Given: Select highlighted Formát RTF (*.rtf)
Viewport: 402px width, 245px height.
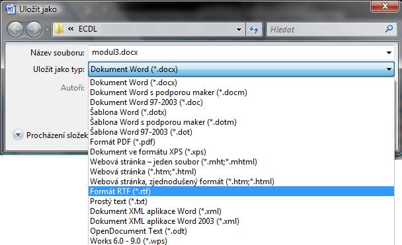Looking at the screenshot, I should coord(241,192).
